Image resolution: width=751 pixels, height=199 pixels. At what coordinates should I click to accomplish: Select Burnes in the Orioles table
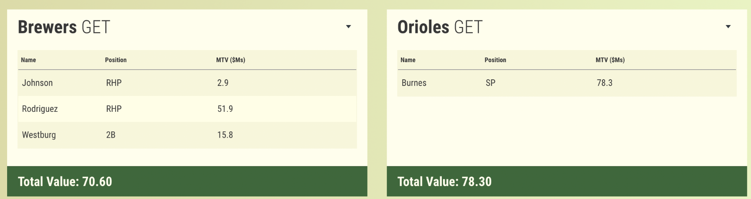(x=414, y=83)
